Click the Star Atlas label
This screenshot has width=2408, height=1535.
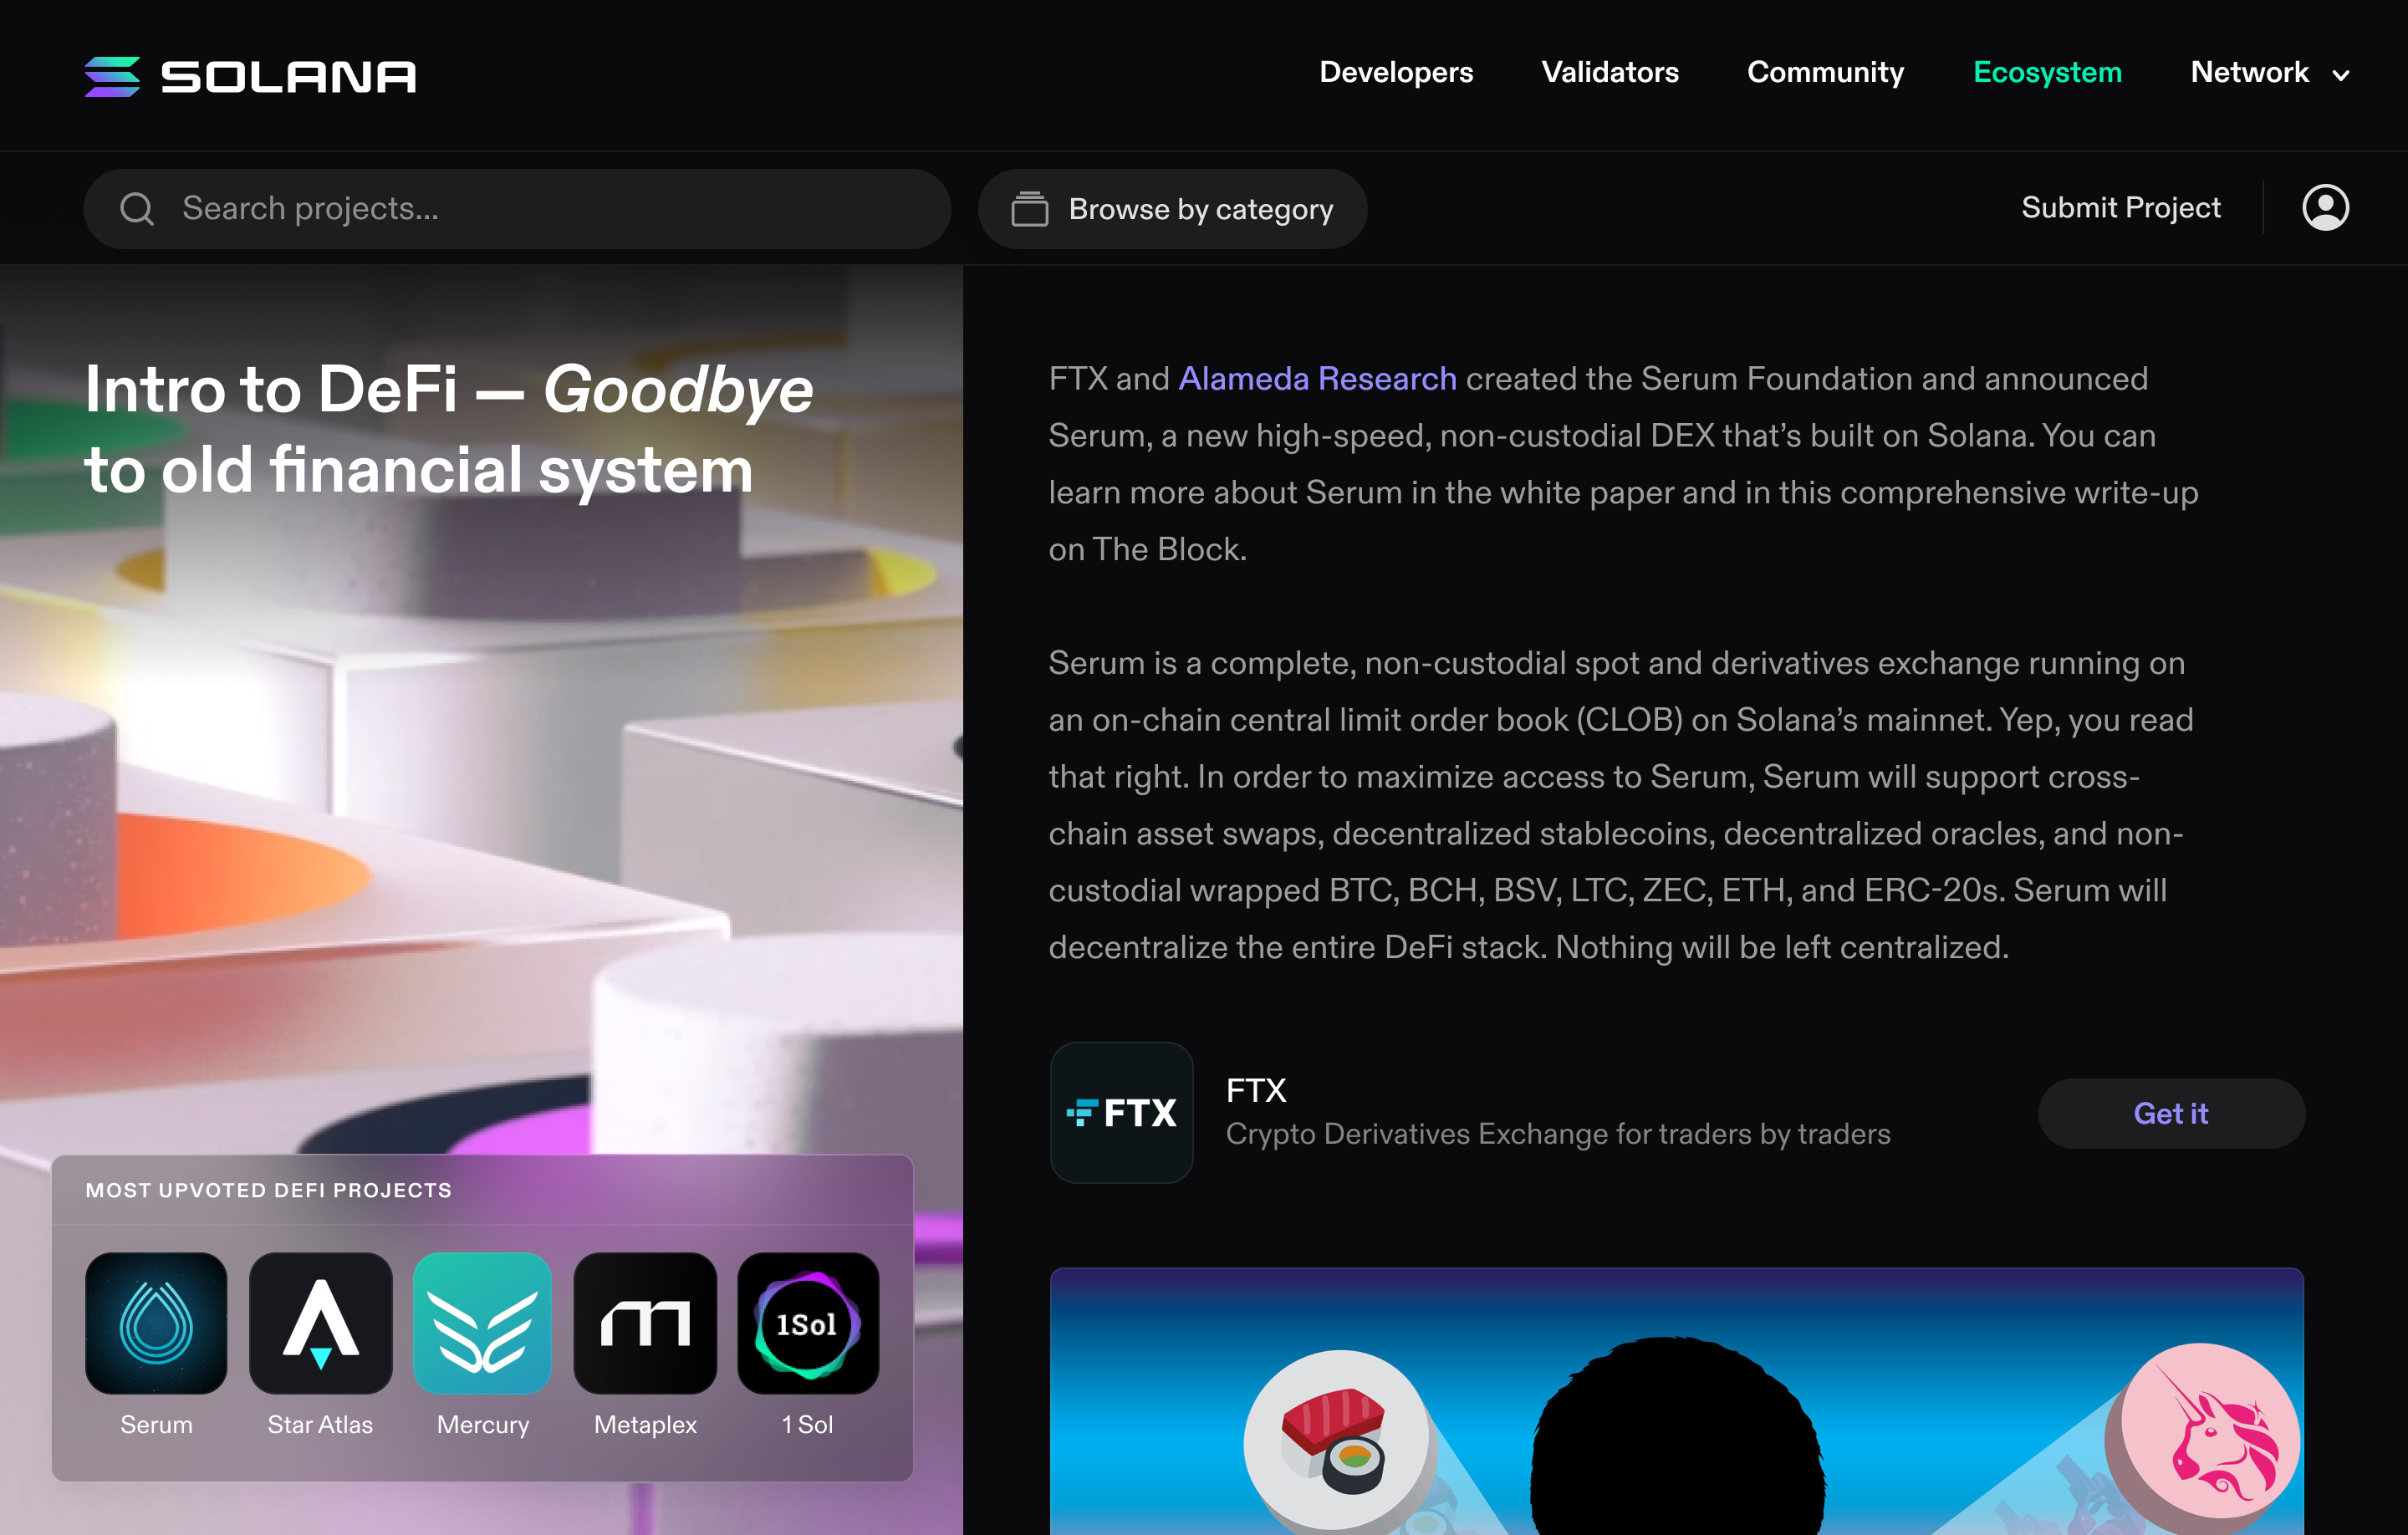click(320, 1425)
